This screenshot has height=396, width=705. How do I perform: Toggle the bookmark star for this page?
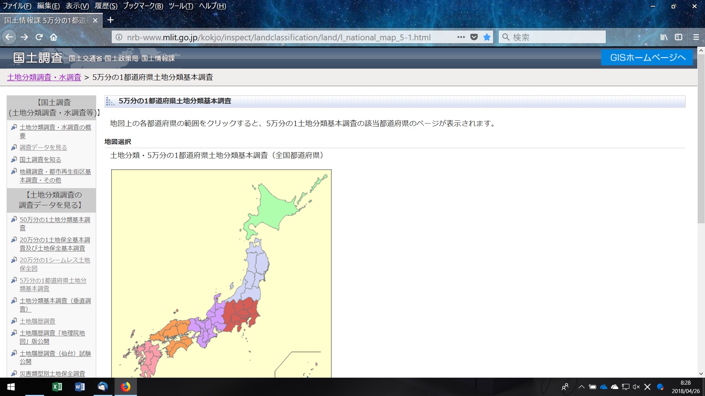[487, 37]
